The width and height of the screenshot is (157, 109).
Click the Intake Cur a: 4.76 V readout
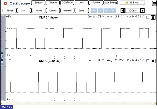pos(96,17)
